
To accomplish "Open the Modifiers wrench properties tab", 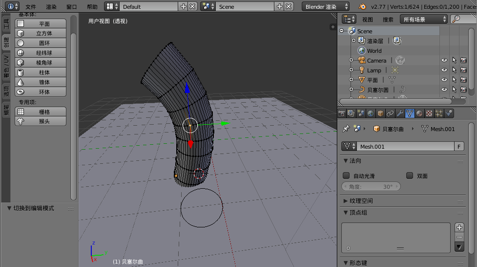I will [x=400, y=113].
